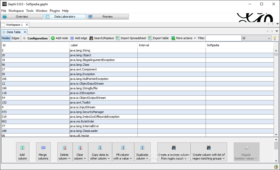This screenshot has height=170, width=280.
Task: Select the java.io.ObjectInputStream label cell
Action: pos(103,84)
